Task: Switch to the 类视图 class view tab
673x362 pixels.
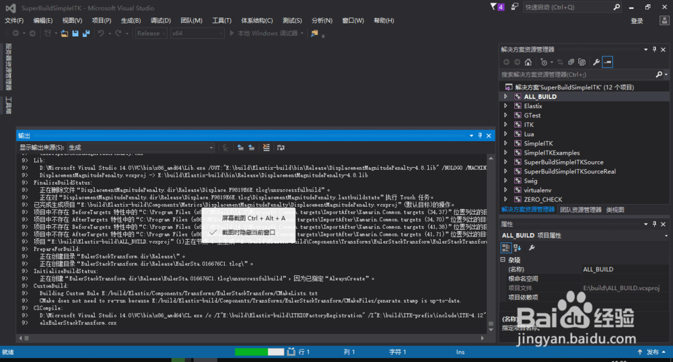Action: (615, 210)
